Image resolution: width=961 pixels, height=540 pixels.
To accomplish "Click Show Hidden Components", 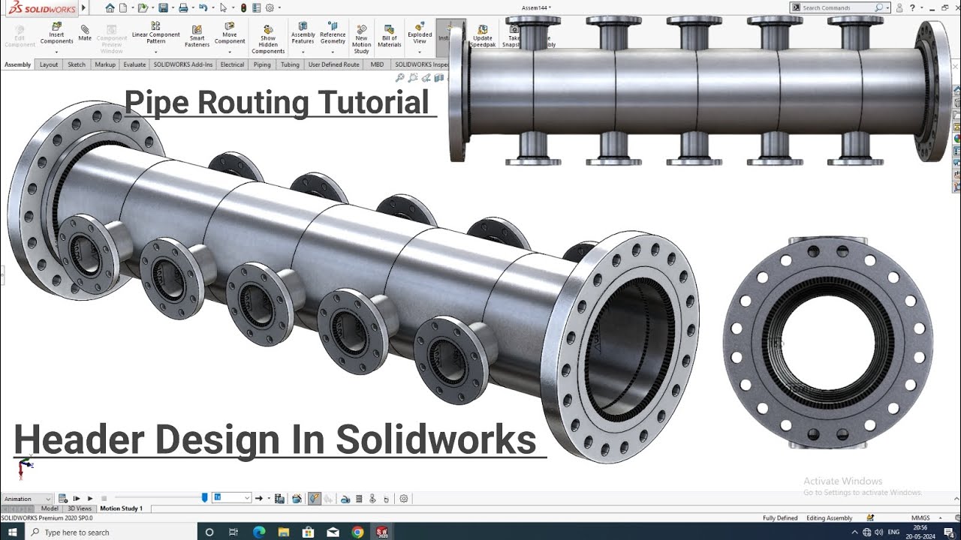I will click(268, 40).
